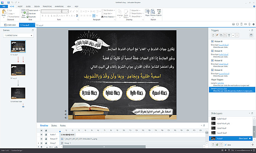Click the layer link under Picture 11 trigger

pyautogui.click(x=224, y=54)
